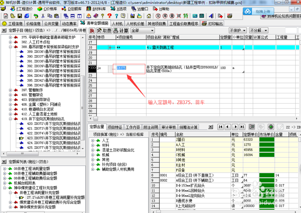Tile windows horizontally with the toolbar icon
The image size is (301, 213).
point(73,16)
